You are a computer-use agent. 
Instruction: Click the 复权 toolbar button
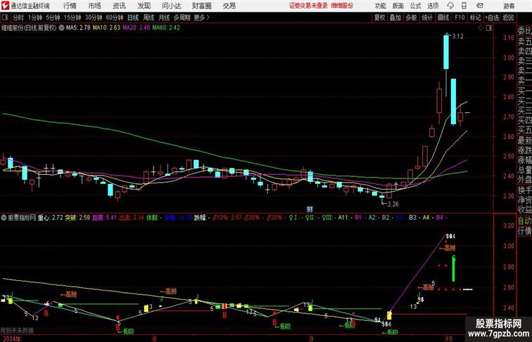[380, 18]
